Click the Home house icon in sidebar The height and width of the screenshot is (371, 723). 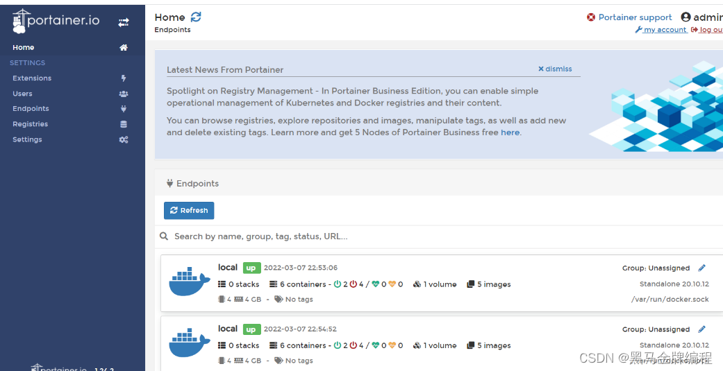[x=124, y=47]
